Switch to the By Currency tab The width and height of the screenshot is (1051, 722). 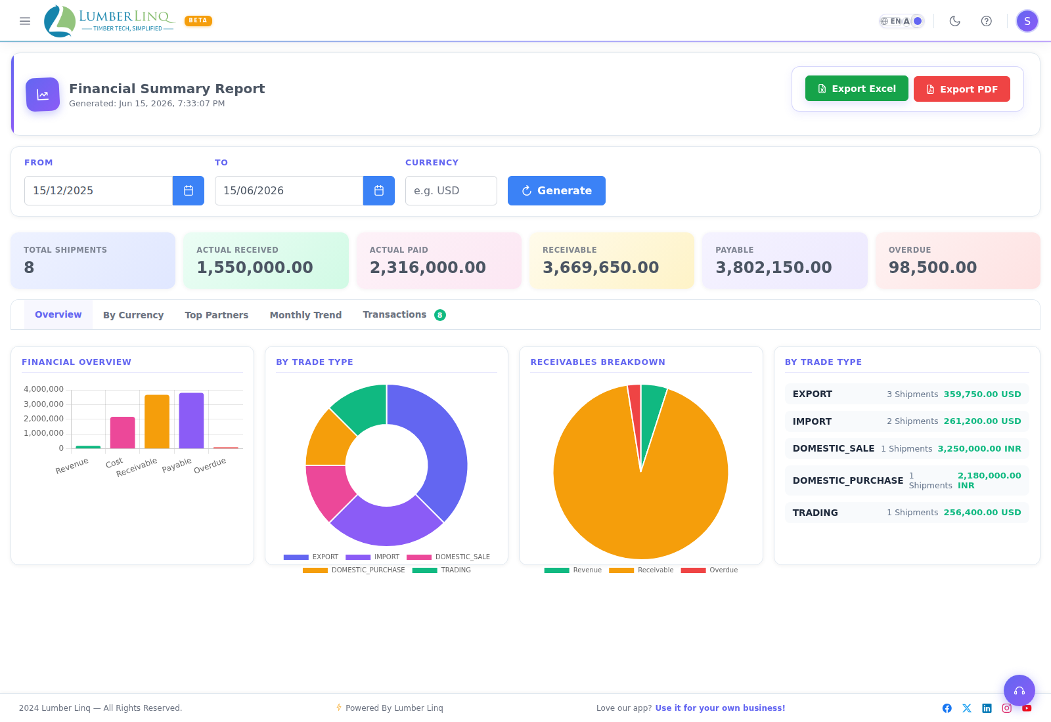coord(133,315)
